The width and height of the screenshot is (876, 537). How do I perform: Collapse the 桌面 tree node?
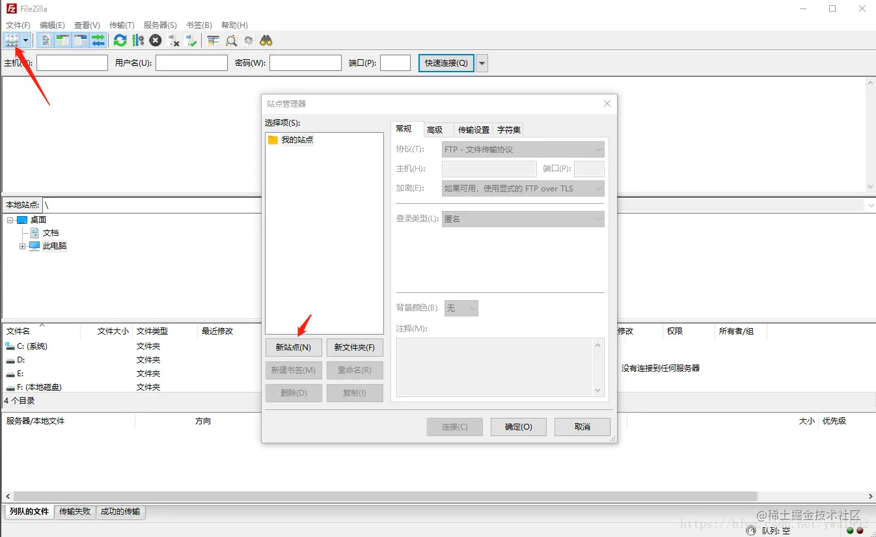click(10, 220)
